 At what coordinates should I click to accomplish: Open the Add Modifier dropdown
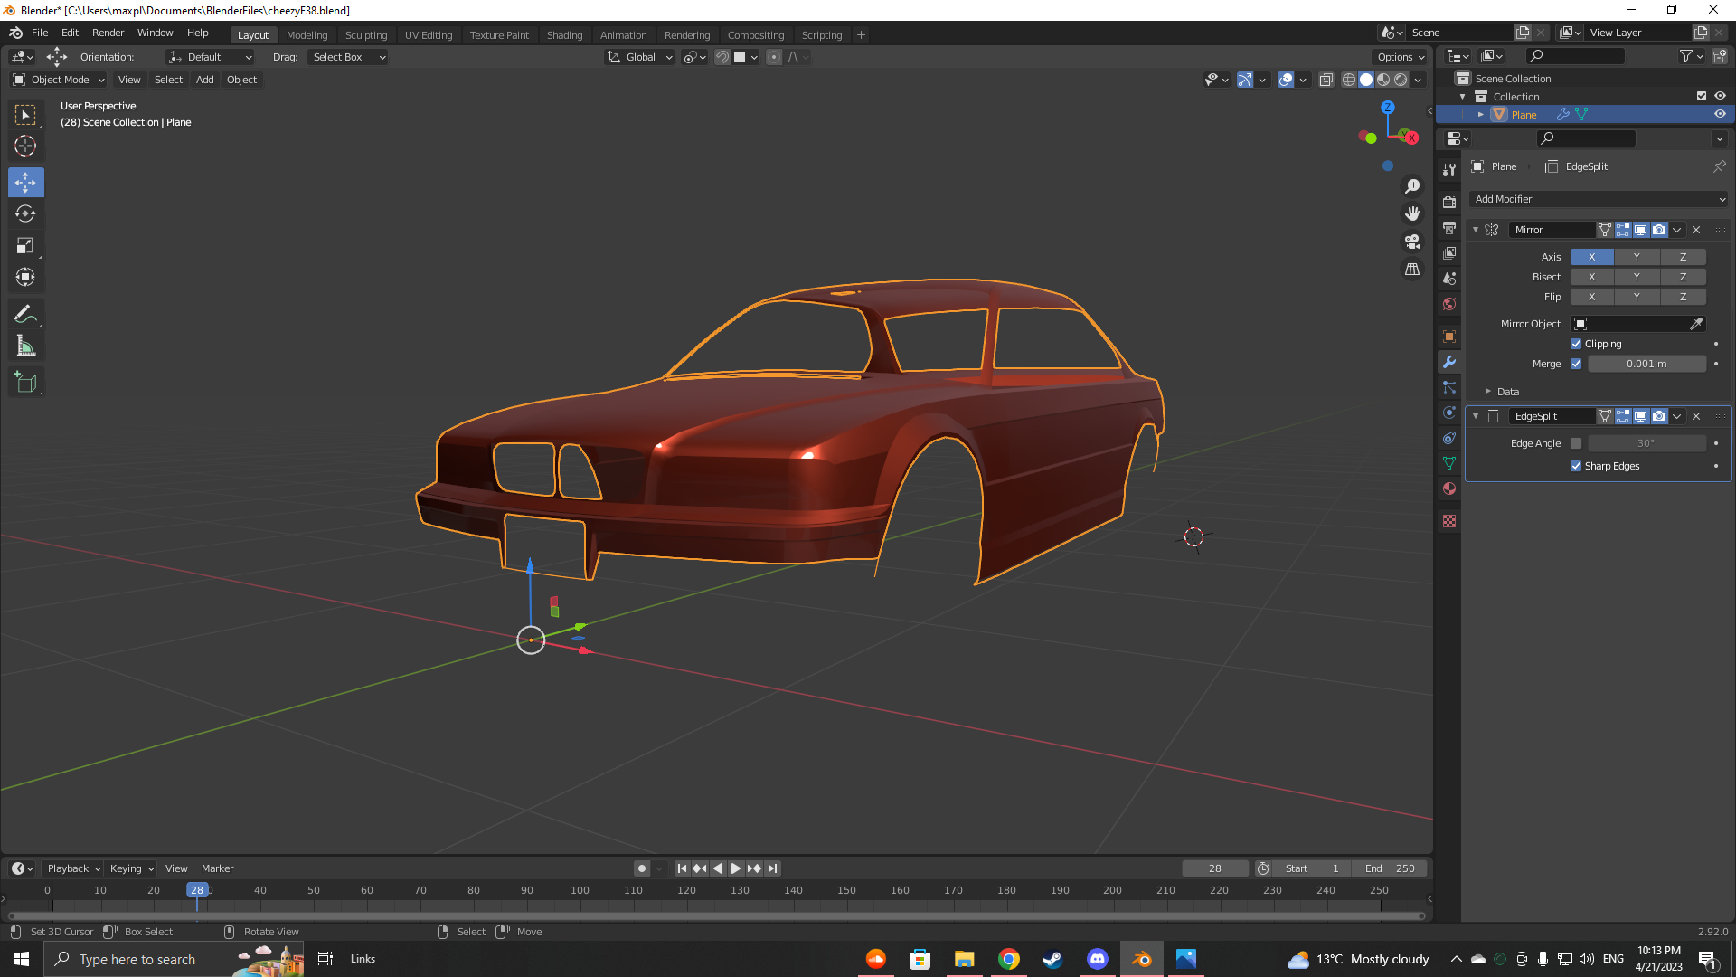tap(1599, 199)
